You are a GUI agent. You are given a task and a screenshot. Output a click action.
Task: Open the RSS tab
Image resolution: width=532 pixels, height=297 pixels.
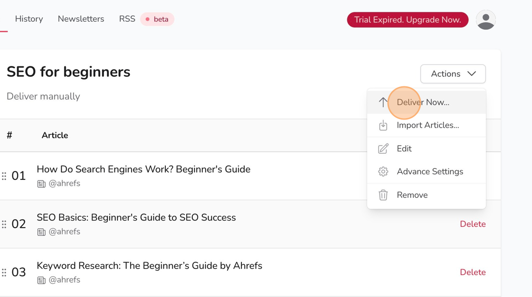click(x=127, y=19)
